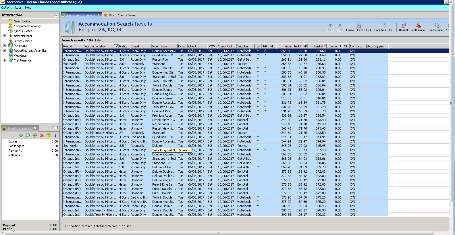Open Nett Price from the toolbar
This screenshot has width=455, height=235.
[x=418, y=26]
